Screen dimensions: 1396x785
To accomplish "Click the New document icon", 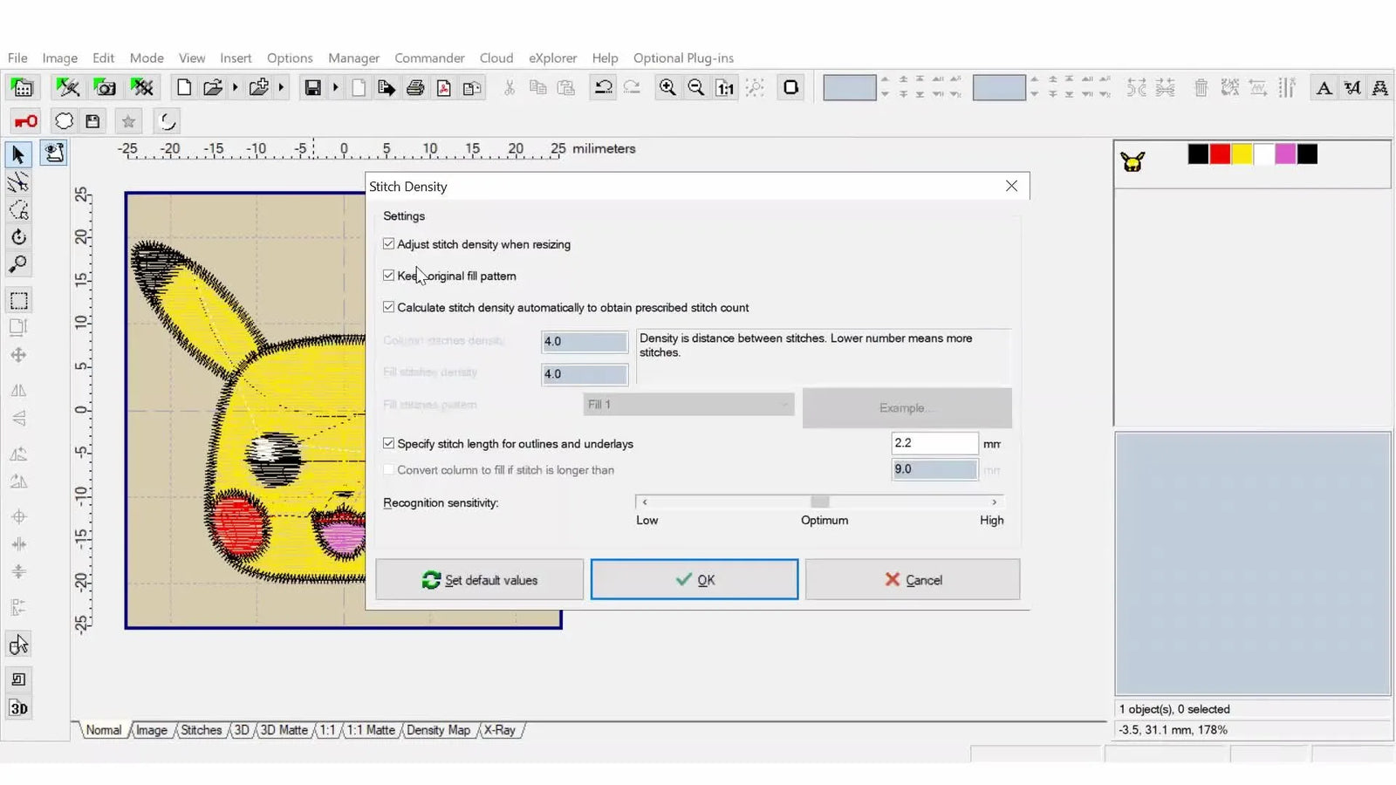I will (184, 87).
